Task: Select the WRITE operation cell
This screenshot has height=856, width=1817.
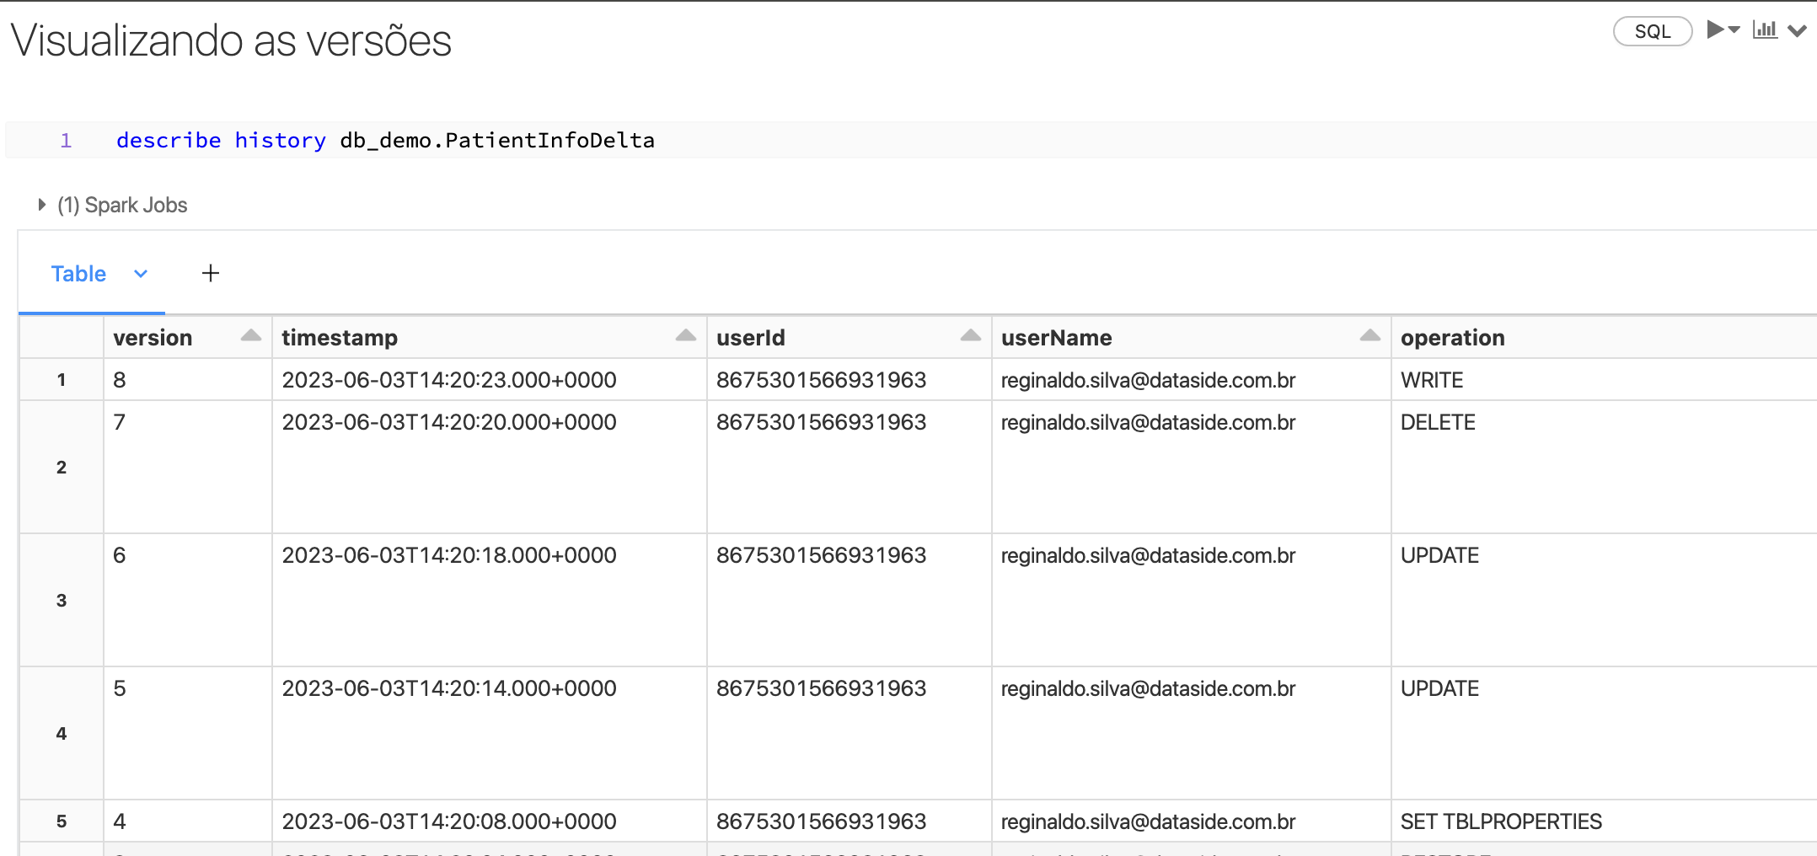Action: [1604, 380]
